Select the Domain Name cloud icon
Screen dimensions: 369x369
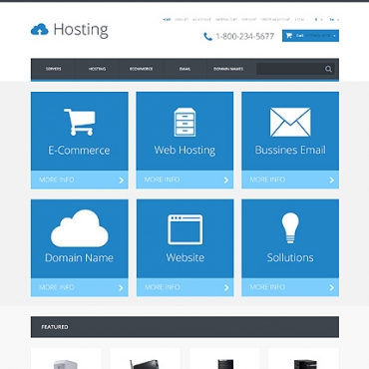tap(80, 228)
